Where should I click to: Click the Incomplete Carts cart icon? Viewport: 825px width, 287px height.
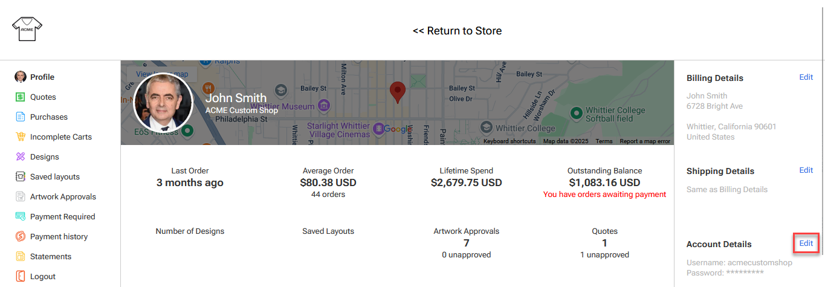coord(21,137)
